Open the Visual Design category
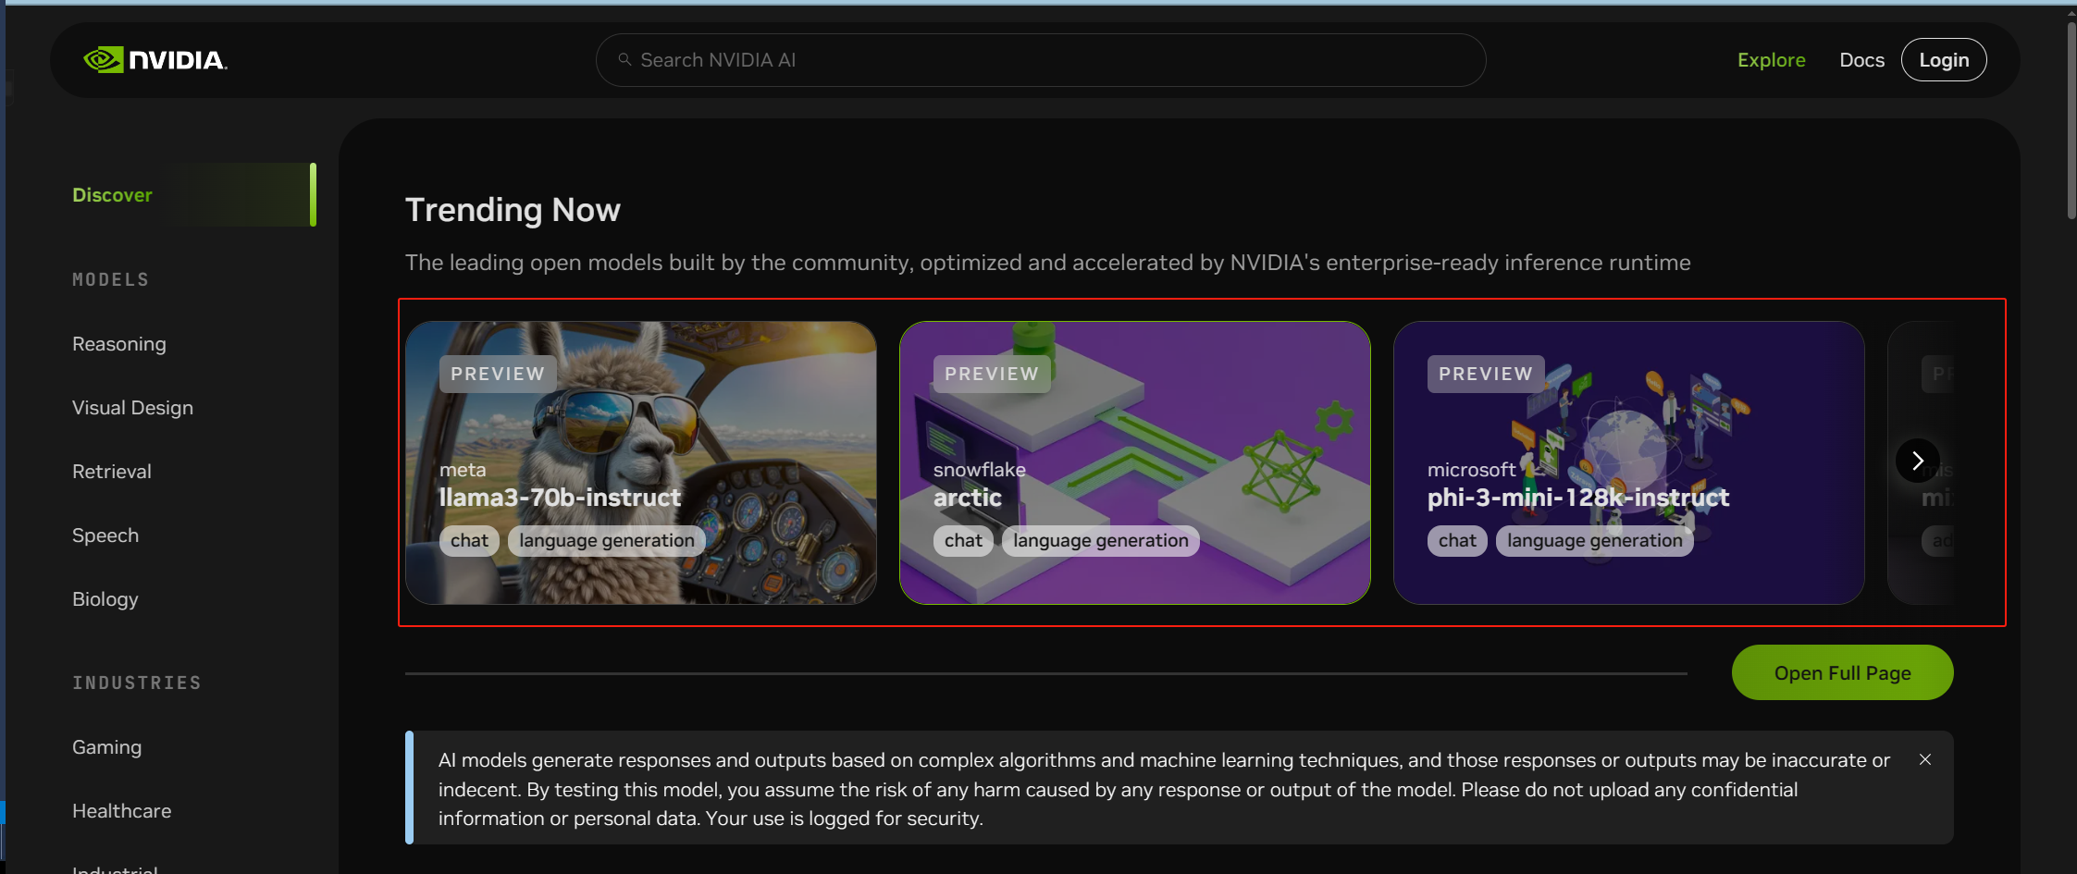Screen dimensions: 2077x874 pos(132,408)
